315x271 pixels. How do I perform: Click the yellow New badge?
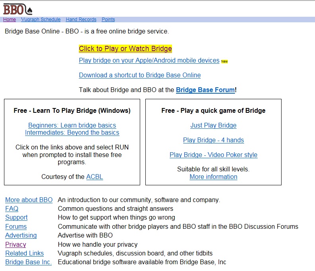[x=224, y=61]
